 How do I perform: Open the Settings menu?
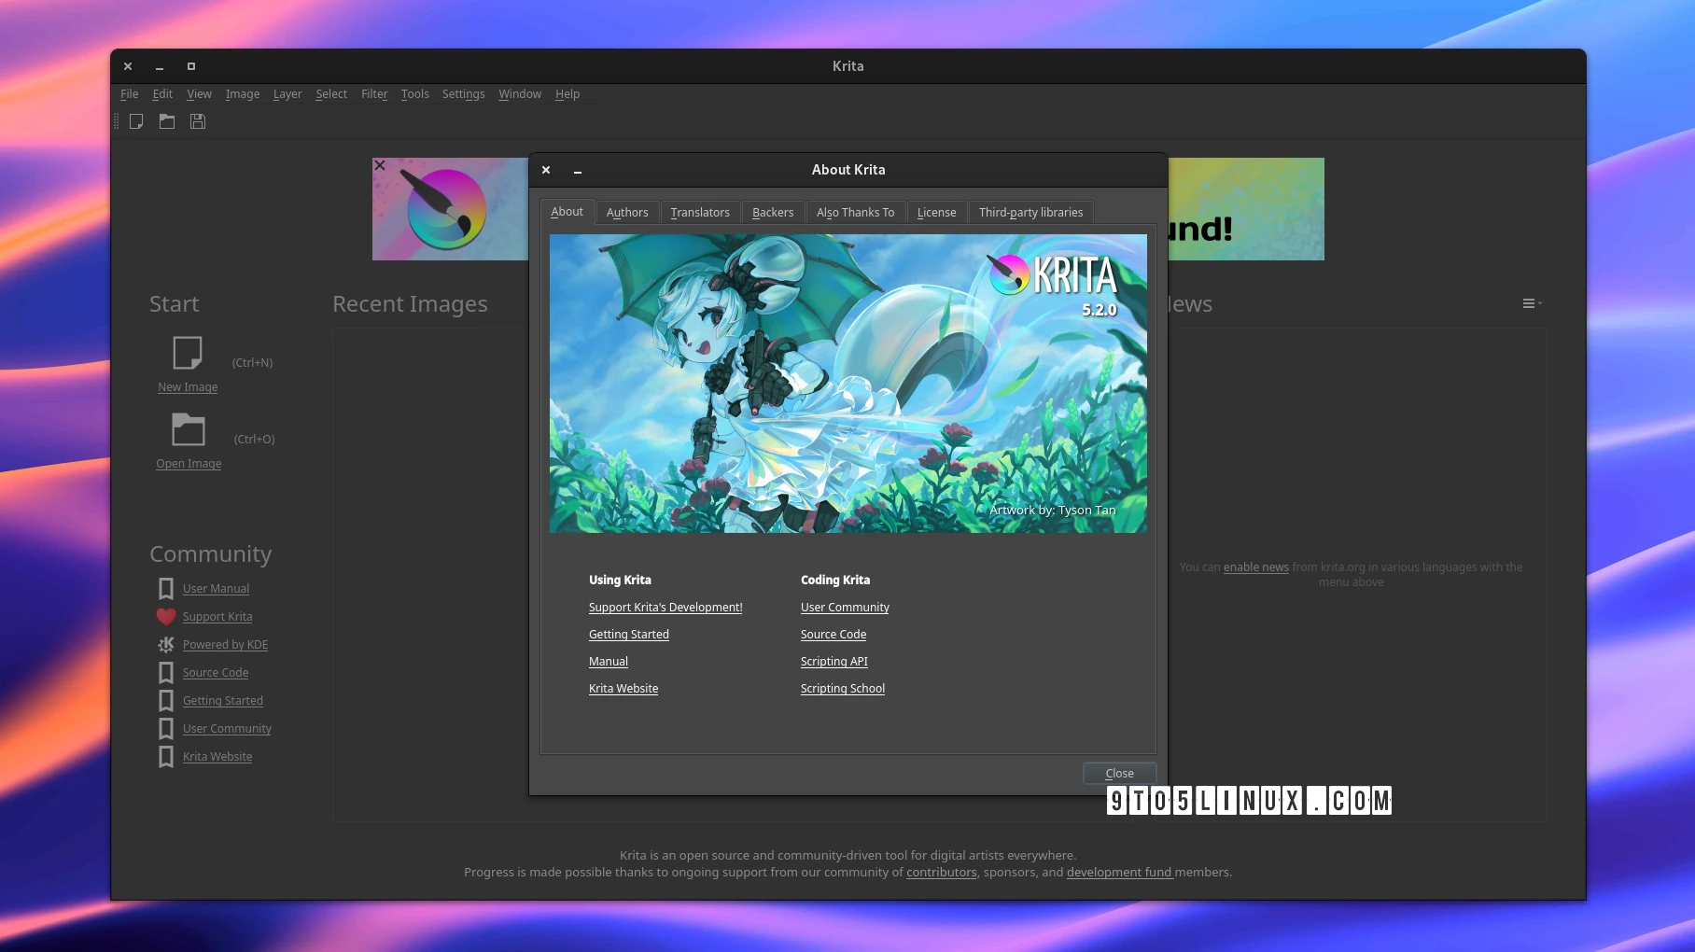(x=463, y=93)
